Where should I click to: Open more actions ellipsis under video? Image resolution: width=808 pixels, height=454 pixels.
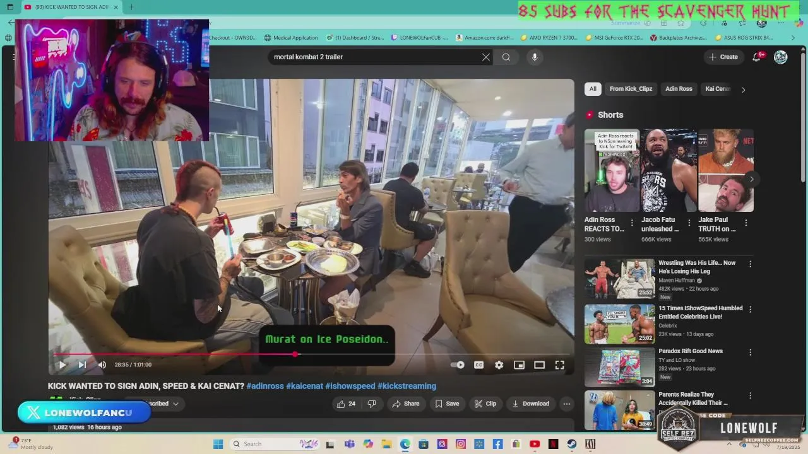click(567, 404)
